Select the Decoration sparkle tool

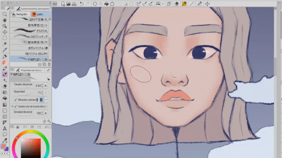[x=5, y=81]
